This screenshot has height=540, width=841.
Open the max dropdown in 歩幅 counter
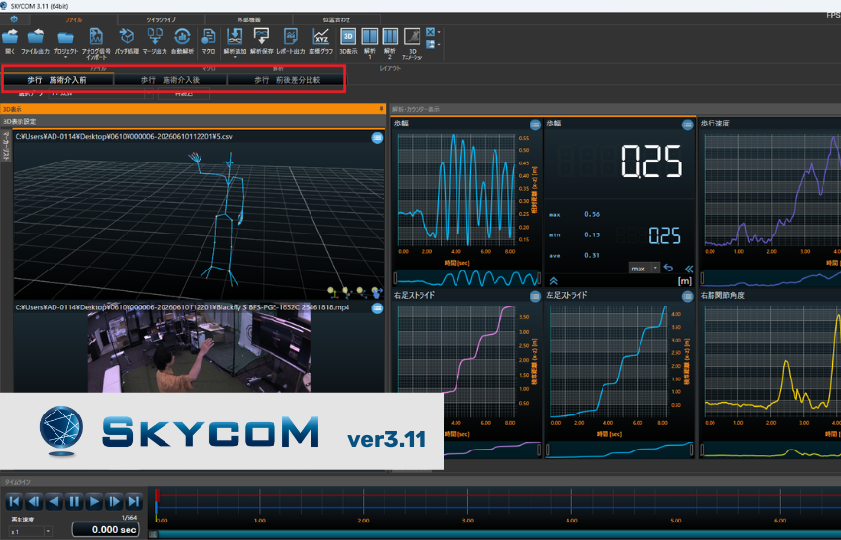tap(643, 268)
